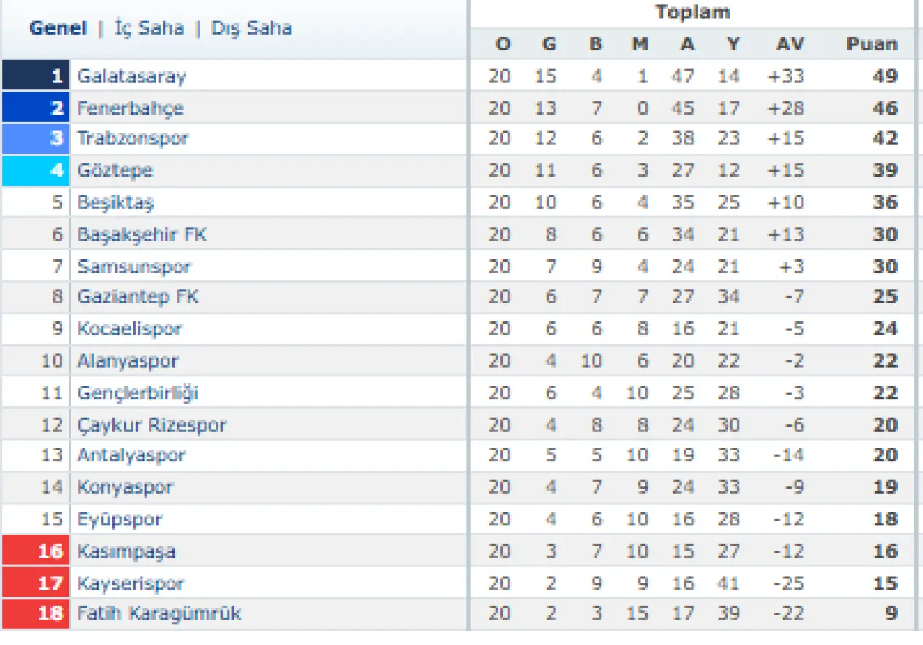
Task: Open the Galatasaray team link
Action: pos(131,76)
